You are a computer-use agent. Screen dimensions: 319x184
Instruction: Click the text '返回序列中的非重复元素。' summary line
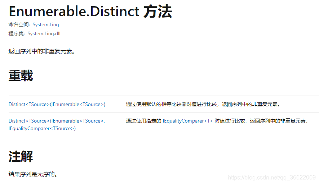pos(42,51)
